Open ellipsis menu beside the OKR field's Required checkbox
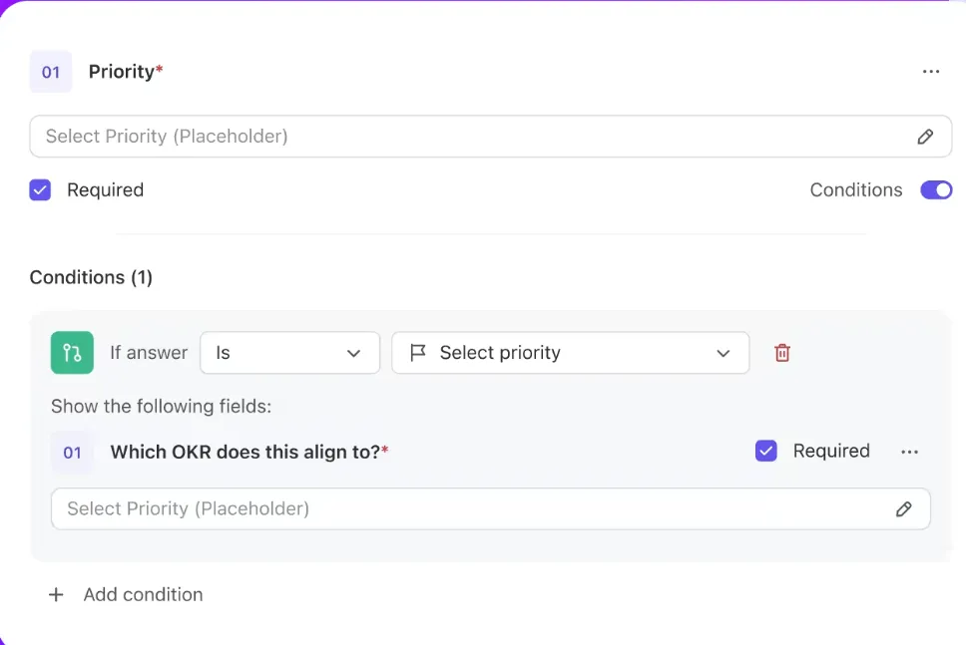 (x=909, y=452)
